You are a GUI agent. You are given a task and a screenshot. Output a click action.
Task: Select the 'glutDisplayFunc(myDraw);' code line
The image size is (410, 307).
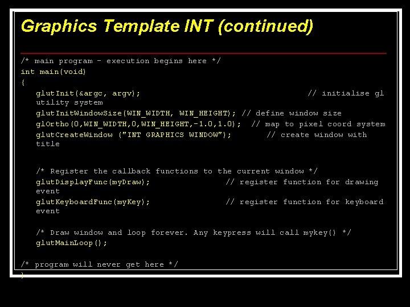[93, 182]
